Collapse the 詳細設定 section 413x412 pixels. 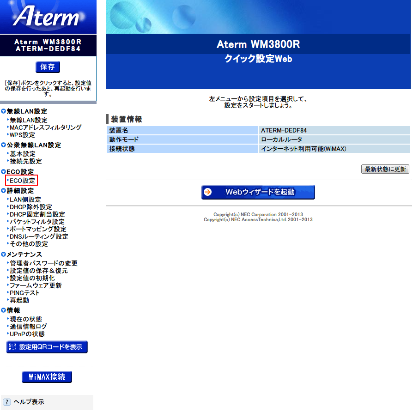[4, 191]
